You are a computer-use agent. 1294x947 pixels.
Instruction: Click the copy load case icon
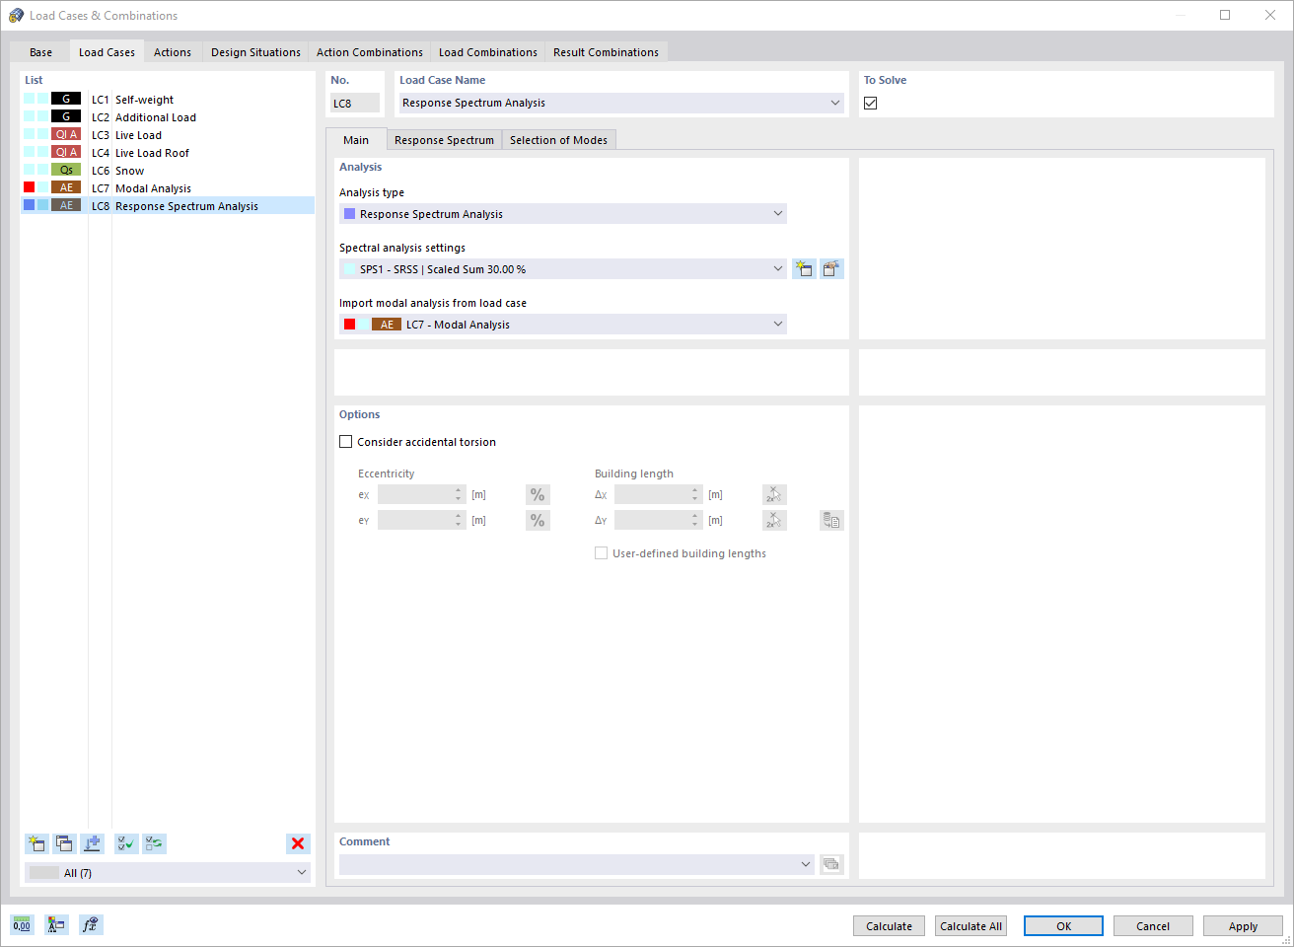[64, 843]
